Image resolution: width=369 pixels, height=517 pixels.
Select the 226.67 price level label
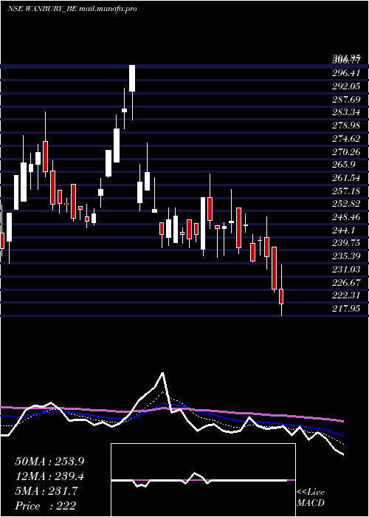(x=346, y=283)
